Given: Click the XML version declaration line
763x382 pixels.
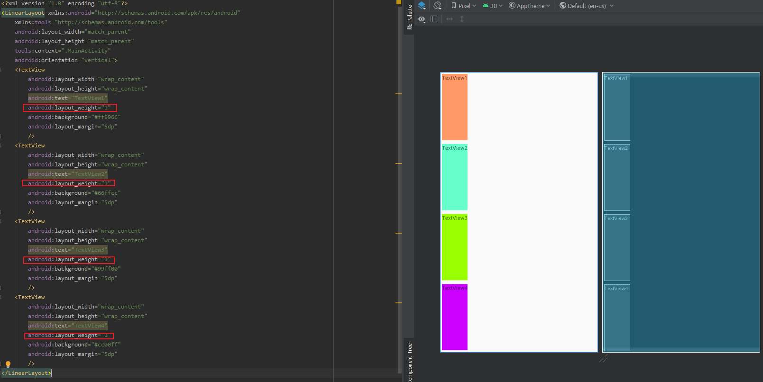Looking at the screenshot, I should coord(64,3).
